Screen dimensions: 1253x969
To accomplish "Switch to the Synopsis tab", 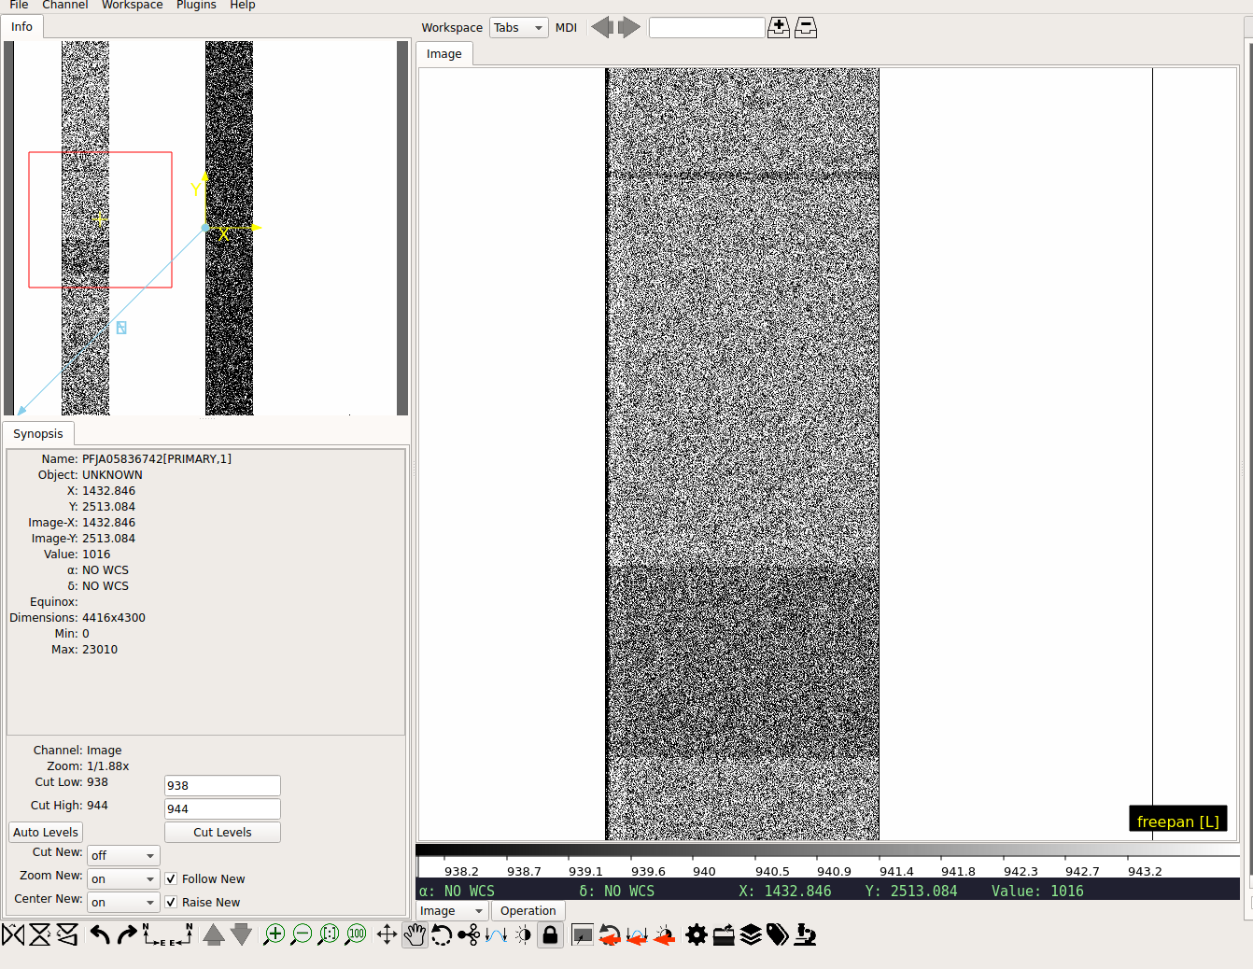I will click(38, 433).
